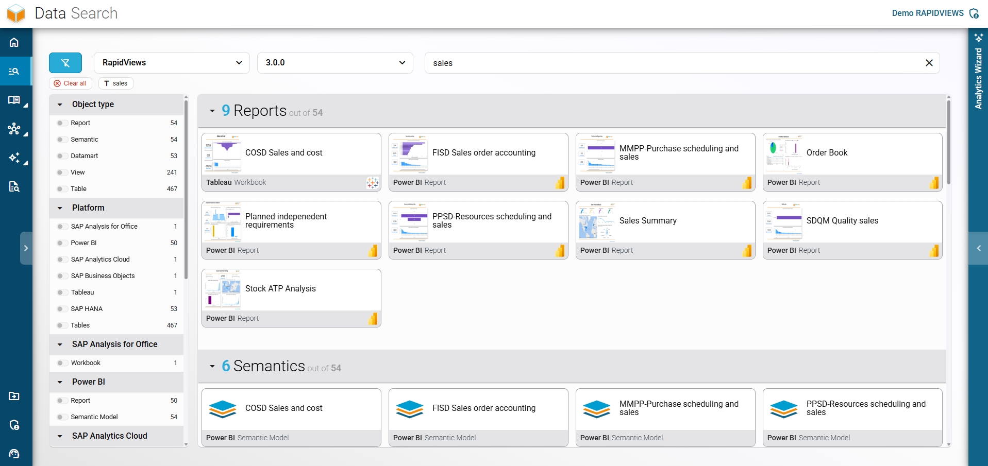The height and width of the screenshot is (466, 988).
Task: Click the Data Search cube logo
Action: coord(16,13)
